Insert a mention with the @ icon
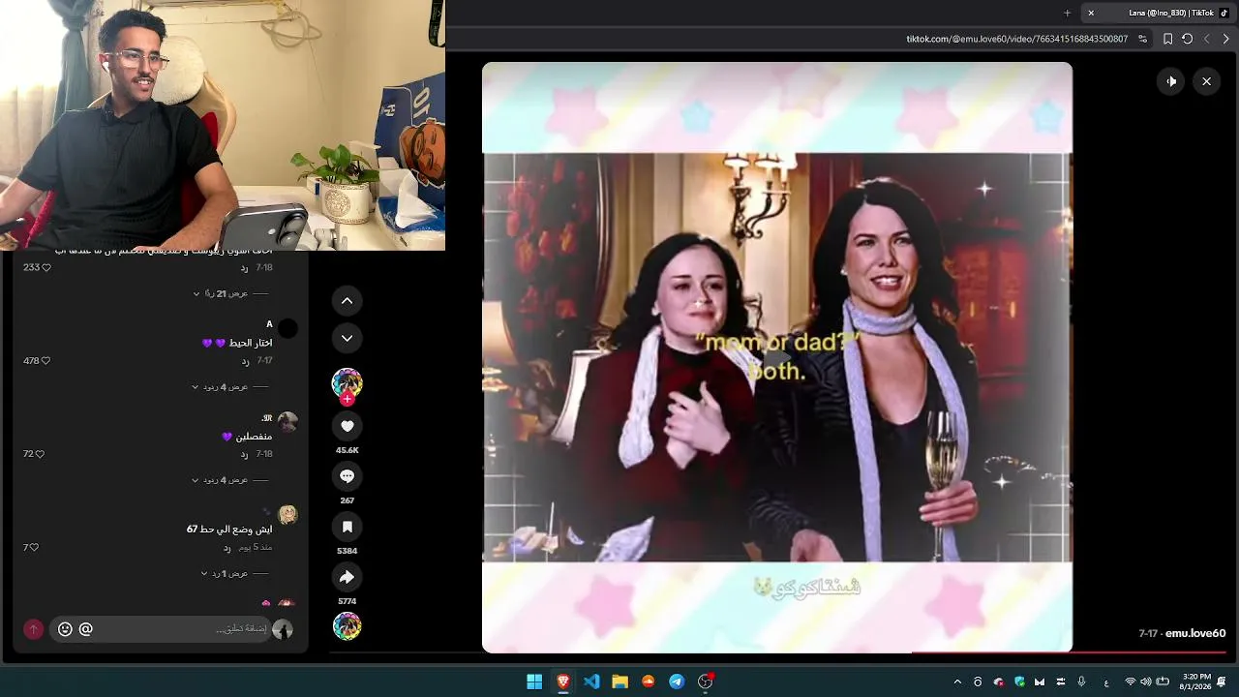The height and width of the screenshot is (697, 1239). (86, 629)
